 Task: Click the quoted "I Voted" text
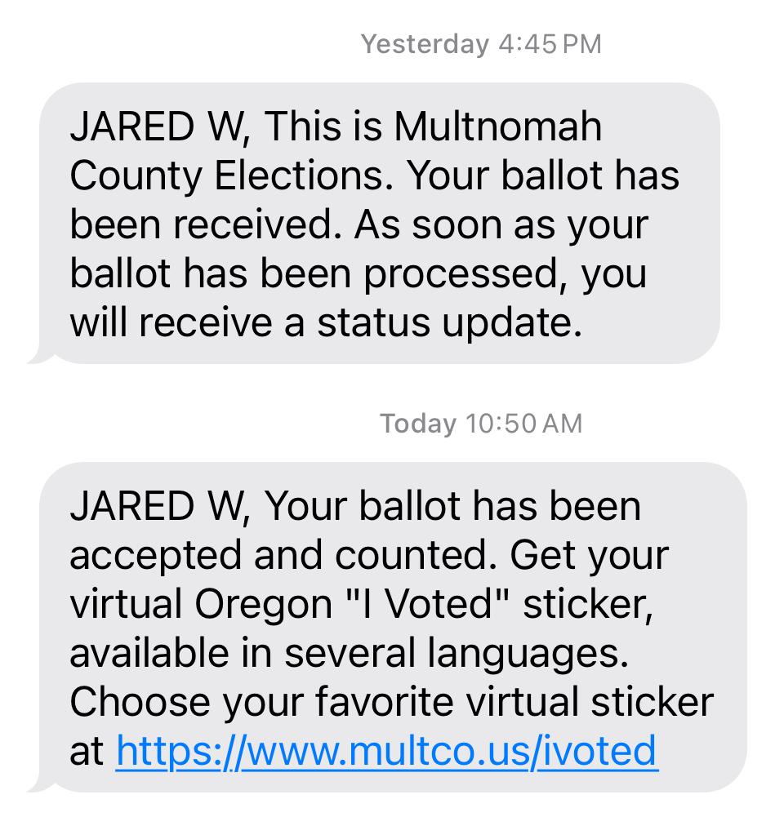428,604
